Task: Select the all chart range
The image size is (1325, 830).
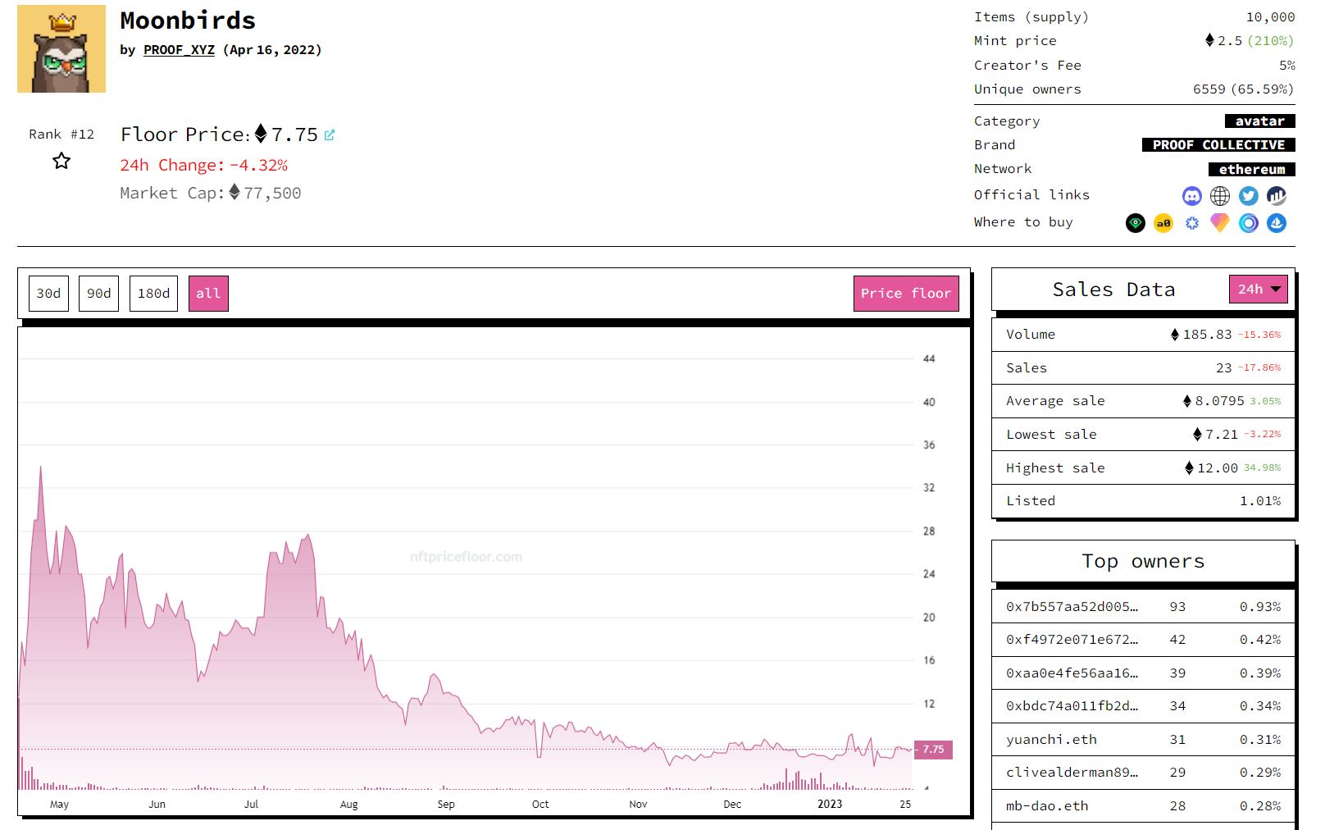Action: (x=208, y=294)
